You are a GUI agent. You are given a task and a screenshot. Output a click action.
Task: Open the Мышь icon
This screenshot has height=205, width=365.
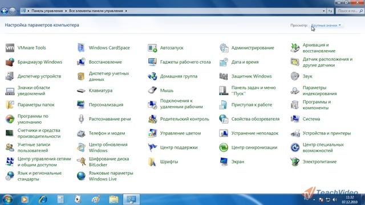click(x=152, y=91)
